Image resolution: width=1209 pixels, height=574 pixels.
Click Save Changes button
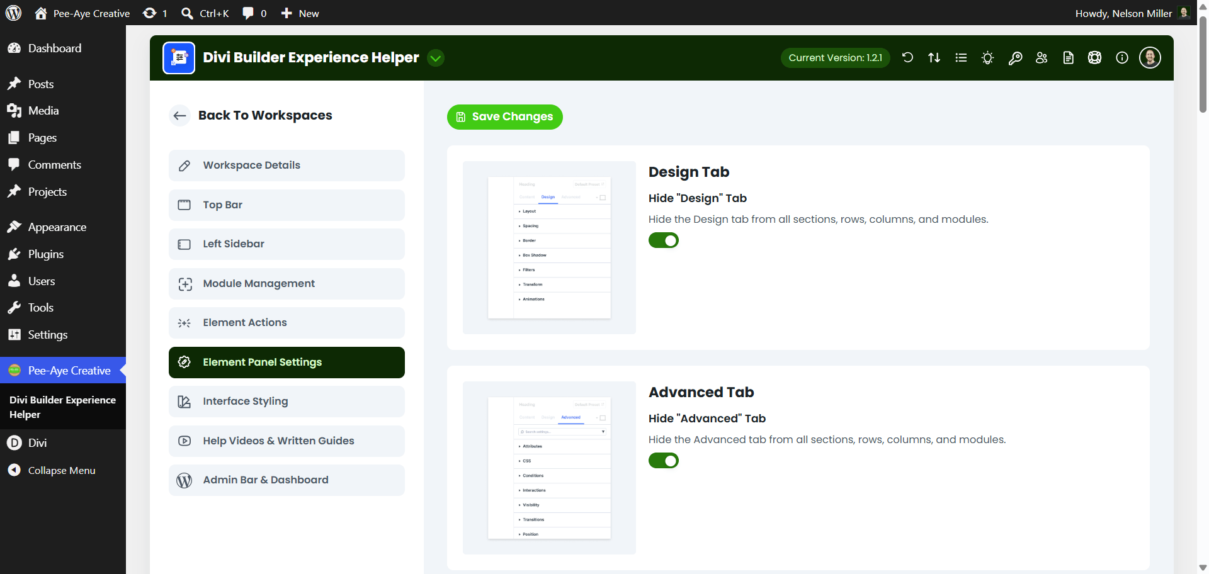(x=505, y=117)
